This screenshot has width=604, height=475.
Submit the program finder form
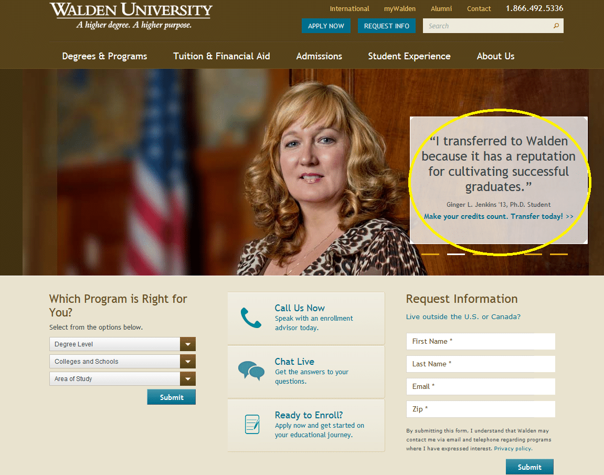click(x=172, y=397)
